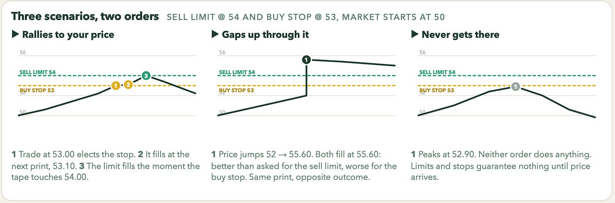Click triangle beside 'Gaps up through it'
615x203 pixels.
(x=215, y=35)
